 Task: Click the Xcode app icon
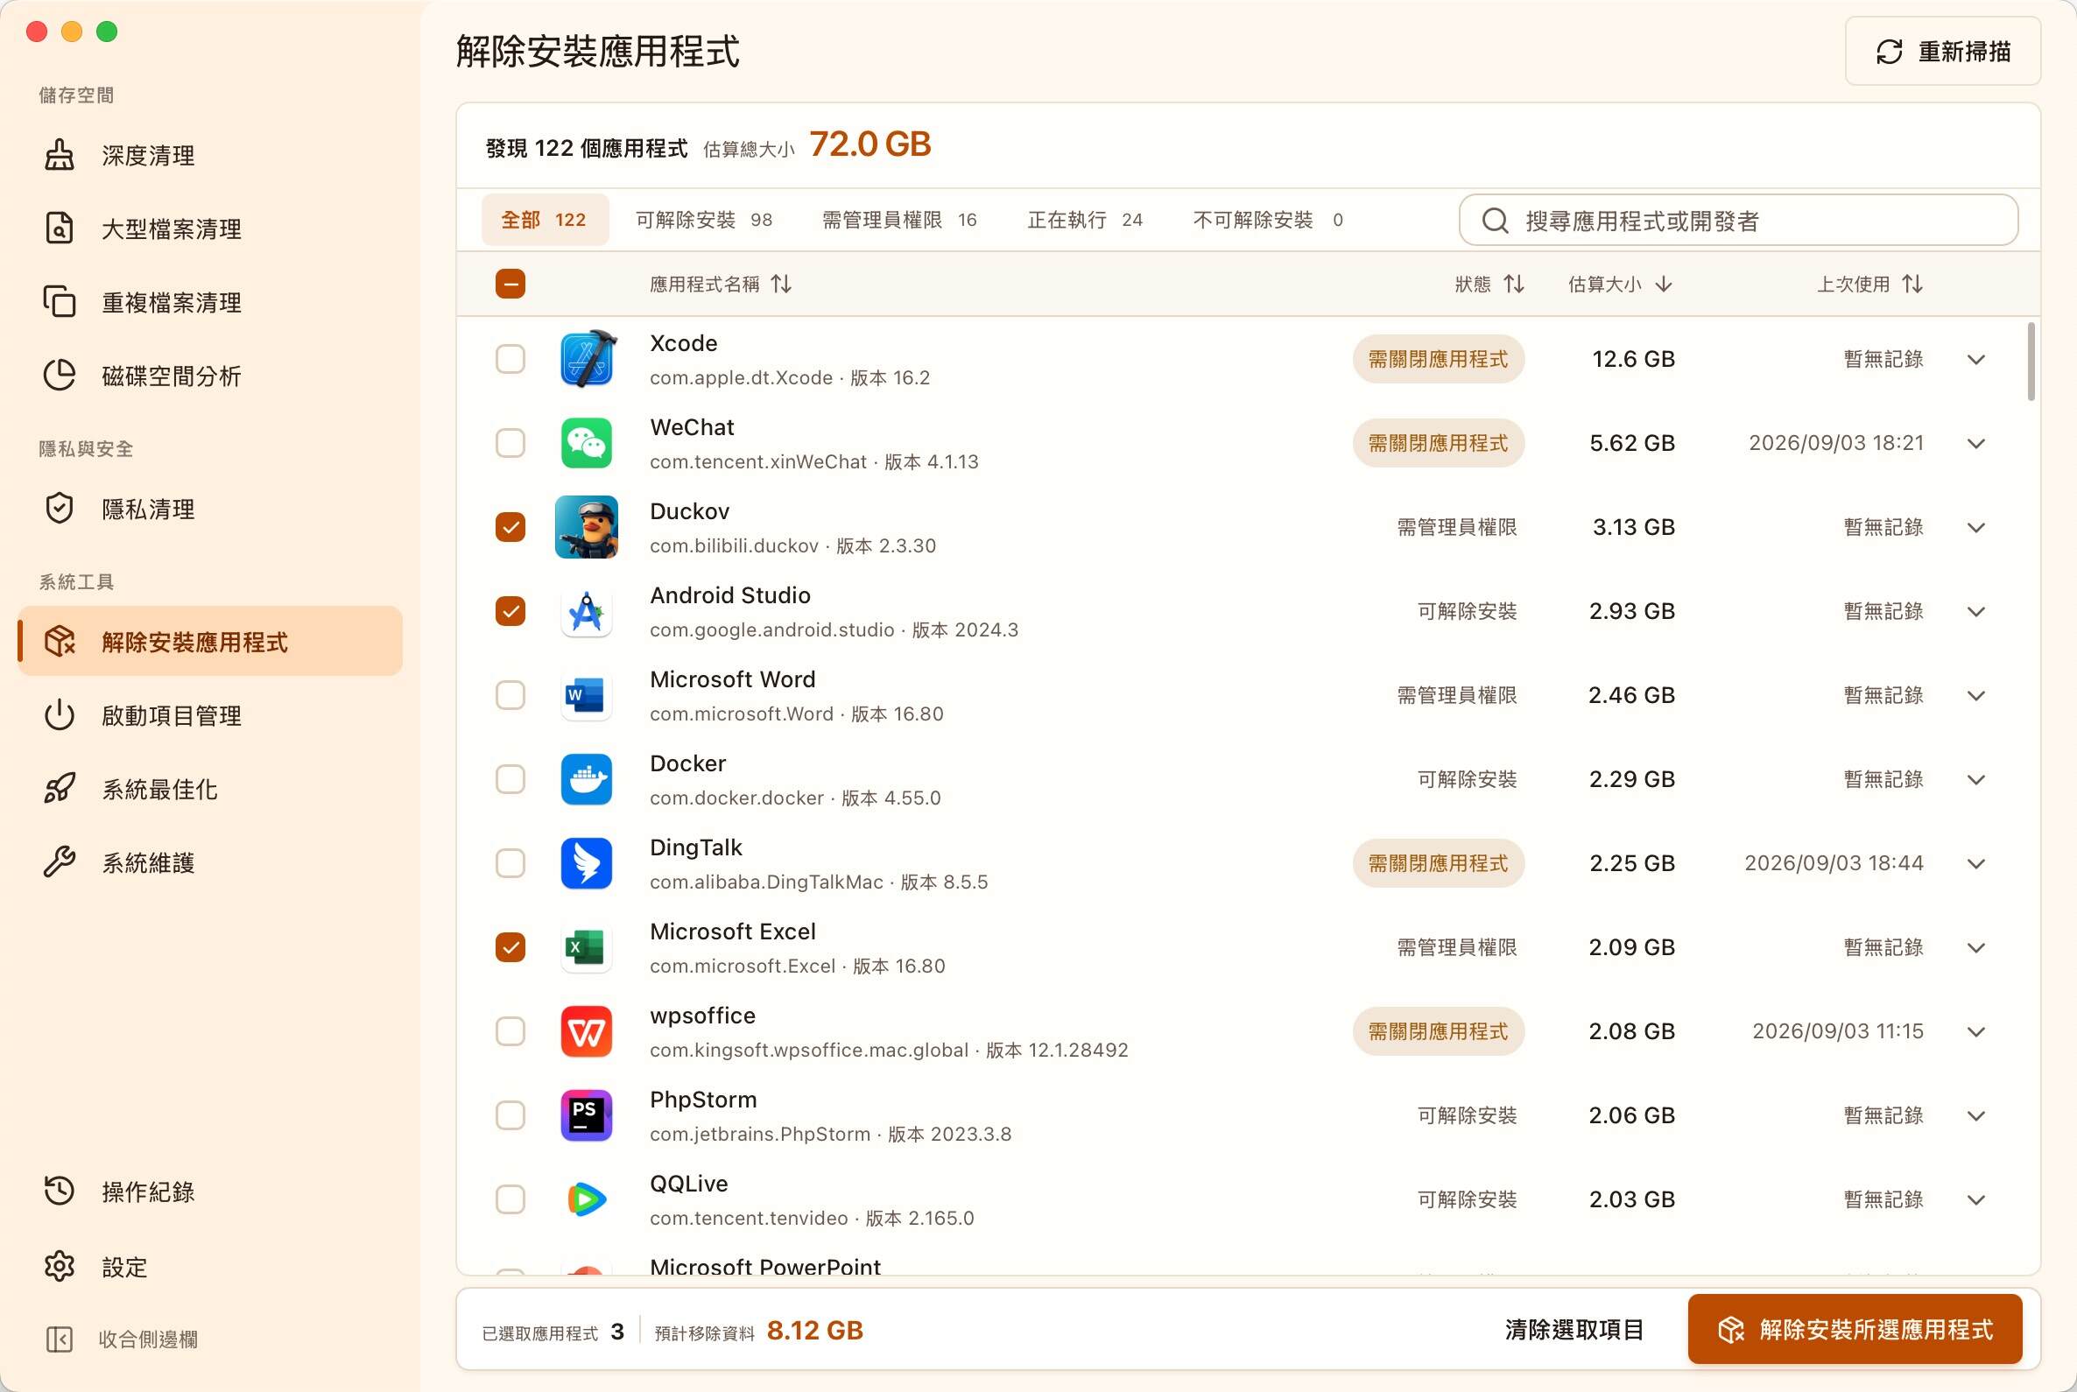[587, 359]
